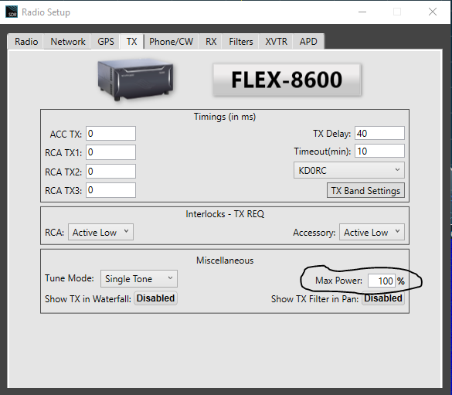Click the TX Delay input field
Image resolution: width=452 pixels, height=395 pixels.
click(x=379, y=133)
